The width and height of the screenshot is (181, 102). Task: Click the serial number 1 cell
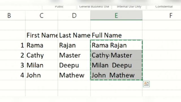[12, 45]
